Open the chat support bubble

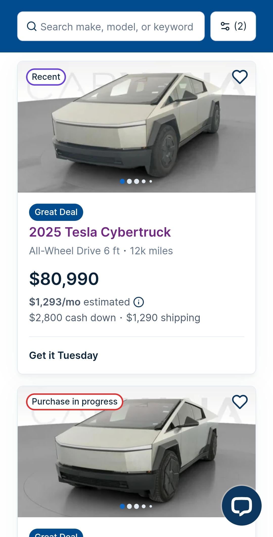242,506
